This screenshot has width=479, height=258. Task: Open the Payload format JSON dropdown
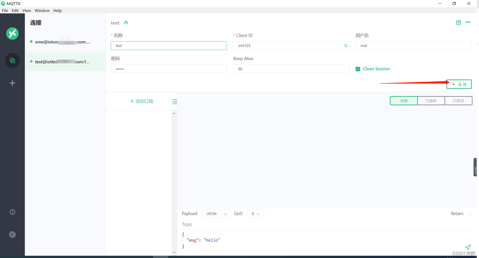pyautogui.click(x=216, y=214)
